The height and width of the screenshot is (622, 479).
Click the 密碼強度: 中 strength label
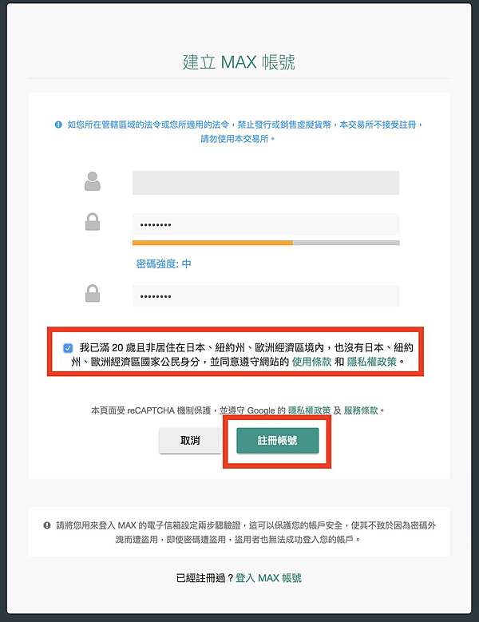164,263
